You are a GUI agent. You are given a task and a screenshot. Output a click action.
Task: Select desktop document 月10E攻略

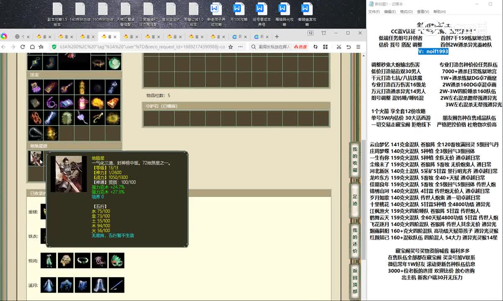pyautogui.click(x=239, y=13)
